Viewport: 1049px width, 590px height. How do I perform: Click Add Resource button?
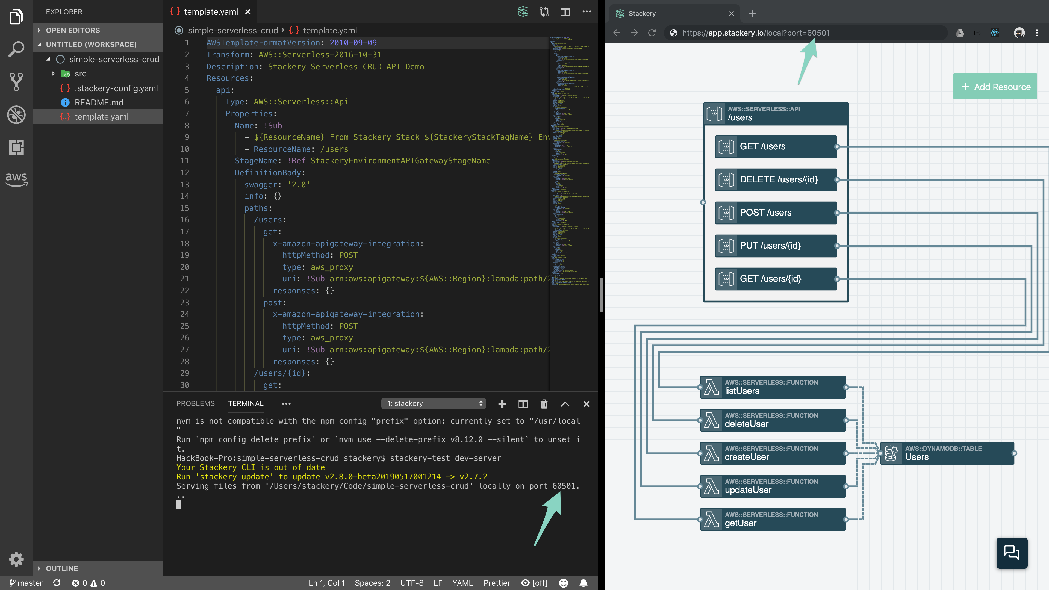(995, 86)
